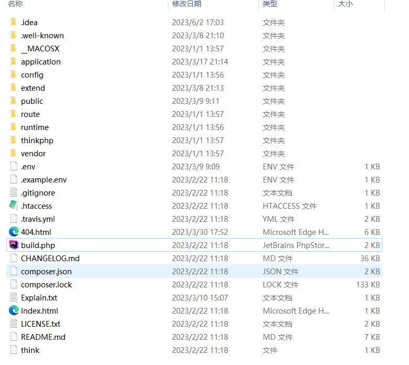Click the .travis.yml file icon
The image size is (409, 365).
(x=14, y=219)
